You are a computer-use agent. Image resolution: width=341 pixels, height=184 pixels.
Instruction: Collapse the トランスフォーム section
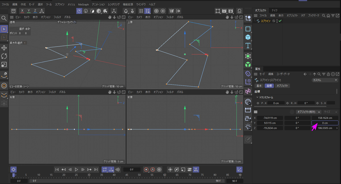click(x=257, y=97)
